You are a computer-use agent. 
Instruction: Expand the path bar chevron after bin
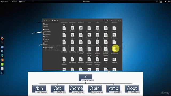coord(58,21)
